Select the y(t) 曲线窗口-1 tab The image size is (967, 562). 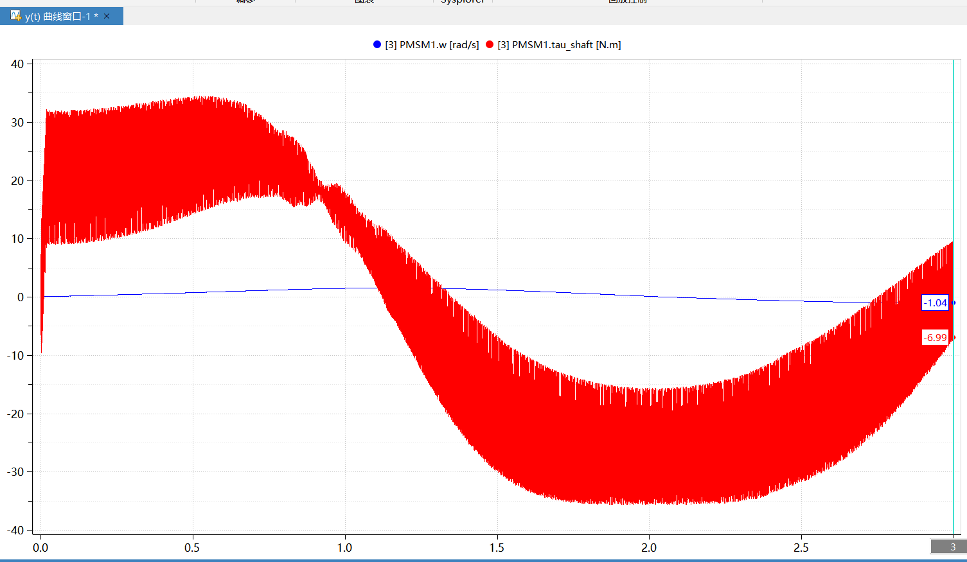point(62,16)
